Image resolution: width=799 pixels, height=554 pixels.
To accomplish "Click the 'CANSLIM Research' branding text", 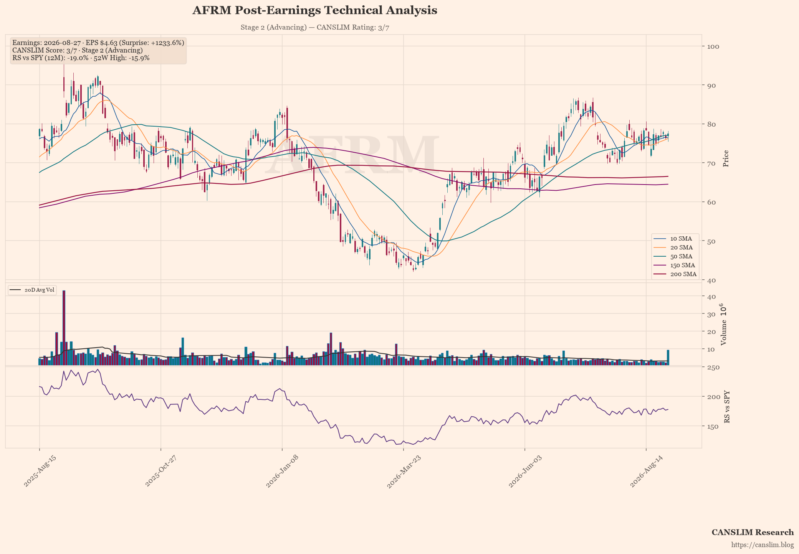I will pyautogui.click(x=753, y=532).
